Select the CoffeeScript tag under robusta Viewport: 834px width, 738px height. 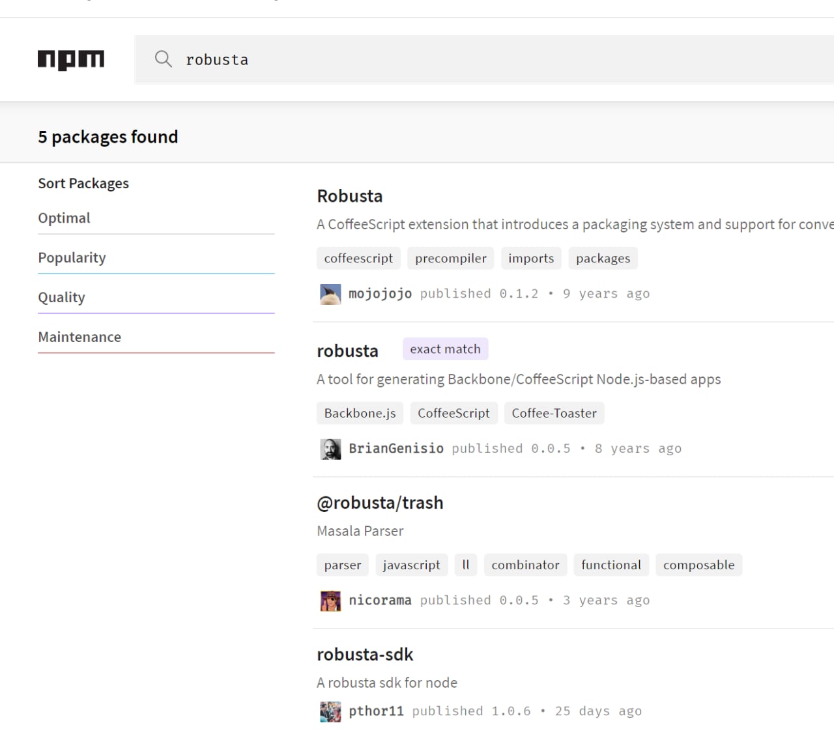coord(454,414)
